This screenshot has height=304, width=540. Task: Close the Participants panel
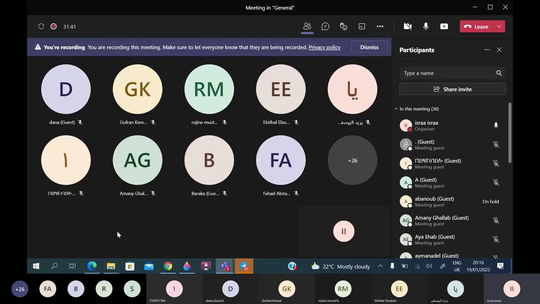pyautogui.click(x=499, y=50)
